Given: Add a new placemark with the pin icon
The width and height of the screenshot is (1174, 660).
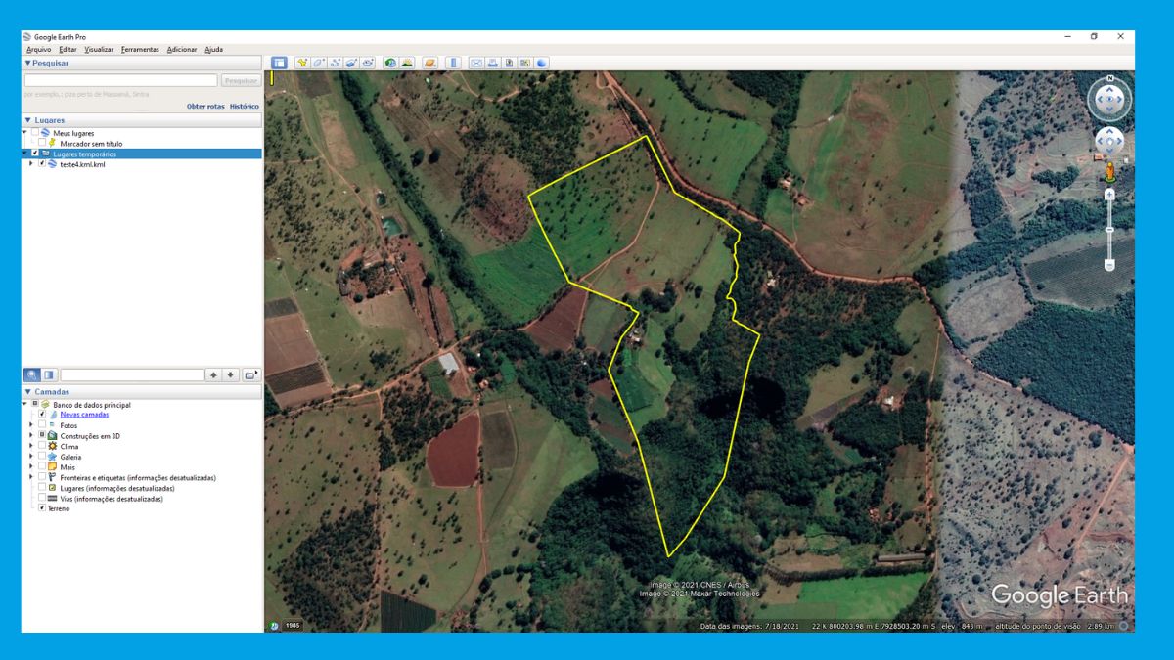Looking at the screenshot, I should 302,63.
